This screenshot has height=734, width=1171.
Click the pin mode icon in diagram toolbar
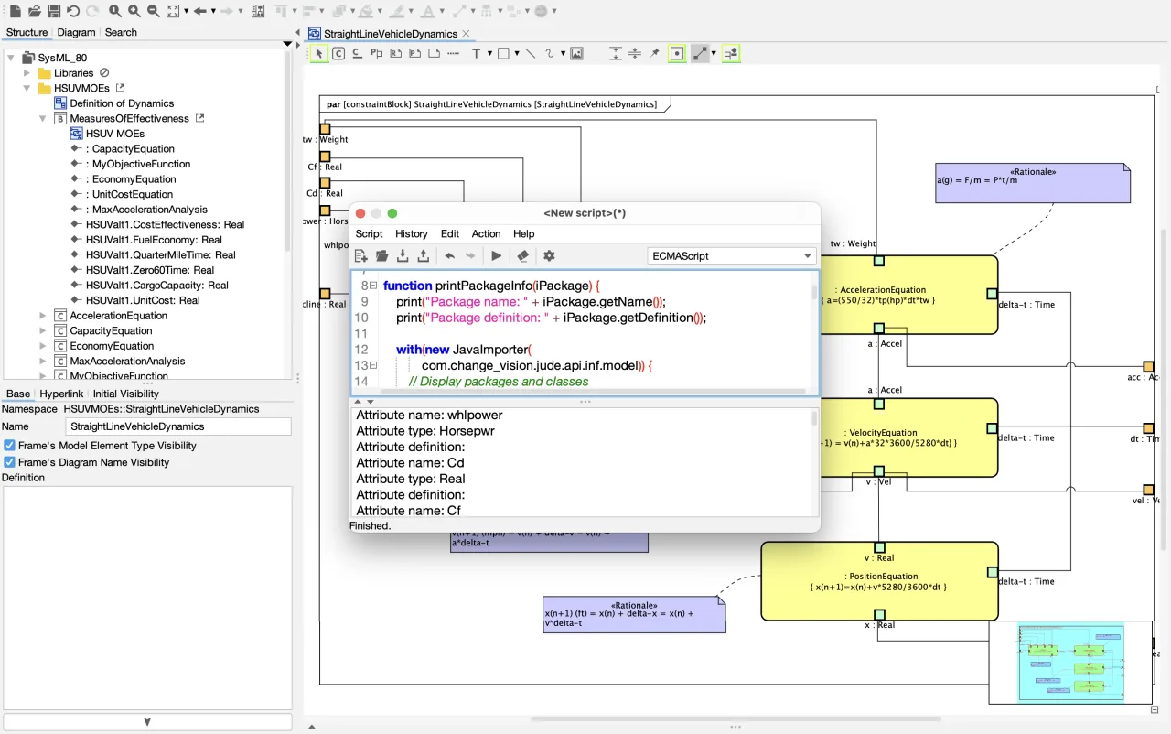pyautogui.click(x=655, y=54)
